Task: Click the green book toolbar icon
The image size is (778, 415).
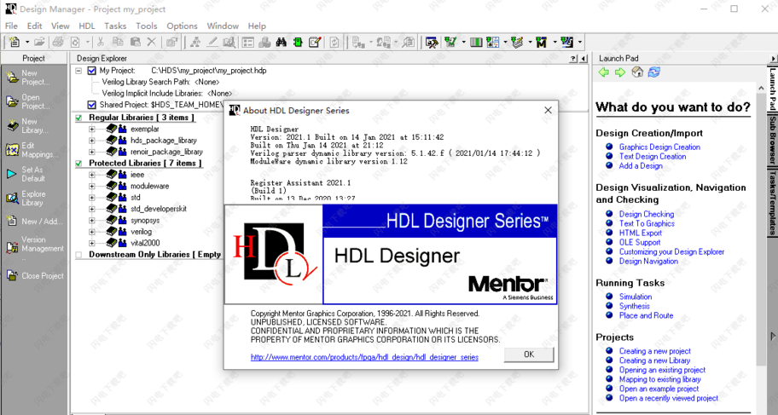Action: click(298, 42)
